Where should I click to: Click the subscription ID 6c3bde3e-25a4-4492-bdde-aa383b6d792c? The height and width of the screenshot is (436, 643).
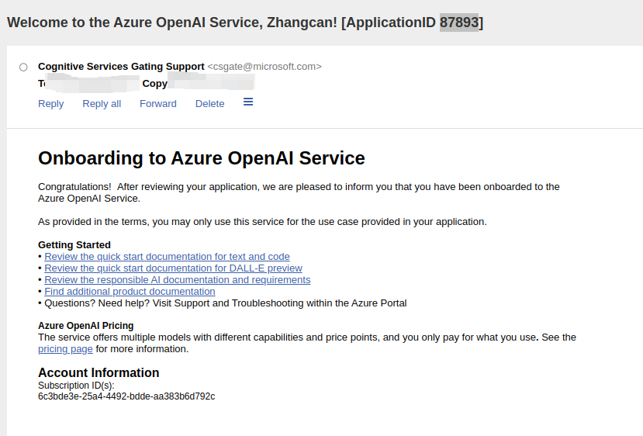click(x=126, y=396)
